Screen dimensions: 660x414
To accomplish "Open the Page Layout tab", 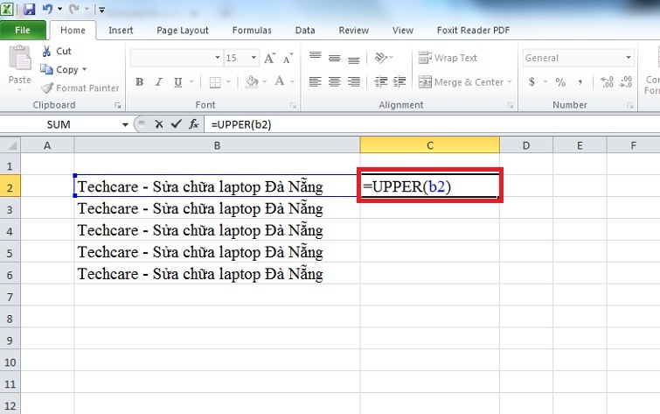I will [x=182, y=30].
